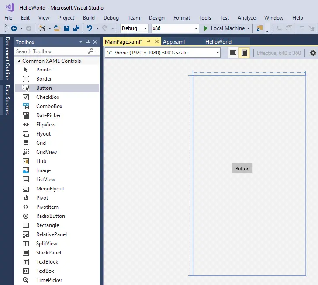Screen dimensions: 318x285
Task: Open designer settings gear icon
Action: tap(313, 53)
